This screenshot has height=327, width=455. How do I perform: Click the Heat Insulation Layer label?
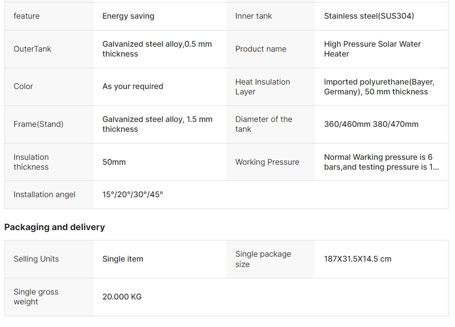pyautogui.click(x=262, y=87)
